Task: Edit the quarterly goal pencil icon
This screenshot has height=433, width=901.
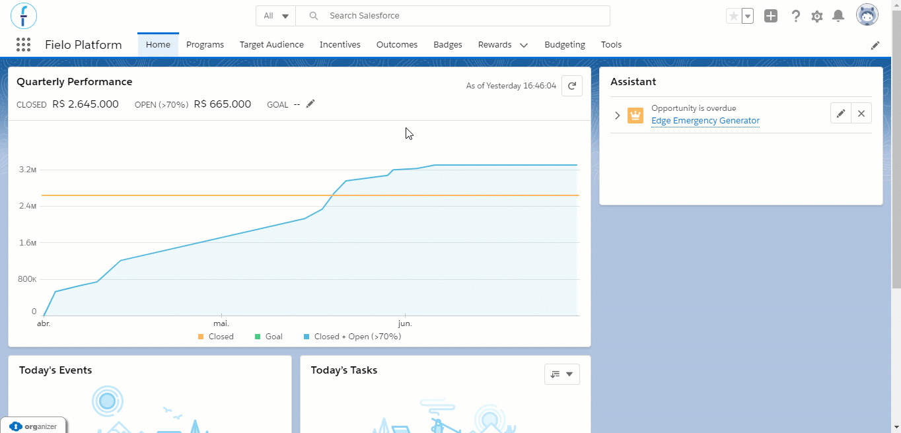Action: click(x=310, y=104)
